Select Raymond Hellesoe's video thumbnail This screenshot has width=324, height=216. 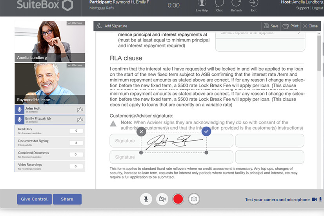tap(50, 83)
